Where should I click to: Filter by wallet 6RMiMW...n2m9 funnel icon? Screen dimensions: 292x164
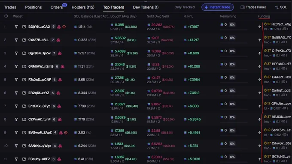16,66
